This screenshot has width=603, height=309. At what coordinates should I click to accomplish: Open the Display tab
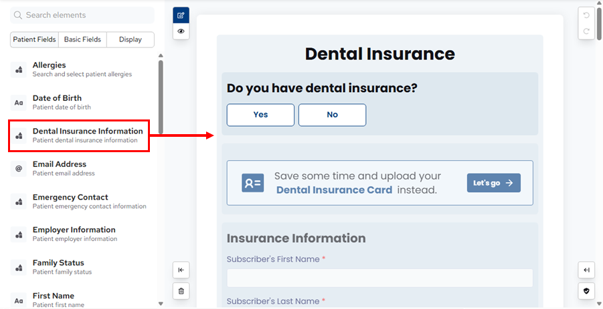(x=131, y=39)
